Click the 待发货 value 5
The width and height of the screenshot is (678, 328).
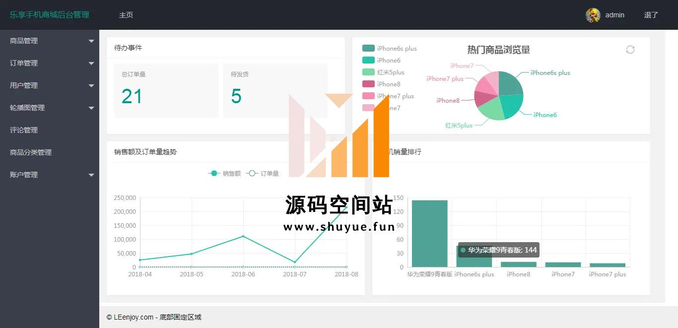236,96
